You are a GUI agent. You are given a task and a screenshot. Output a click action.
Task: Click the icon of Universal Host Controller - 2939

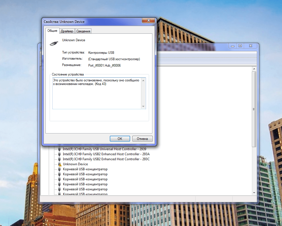(59, 149)
